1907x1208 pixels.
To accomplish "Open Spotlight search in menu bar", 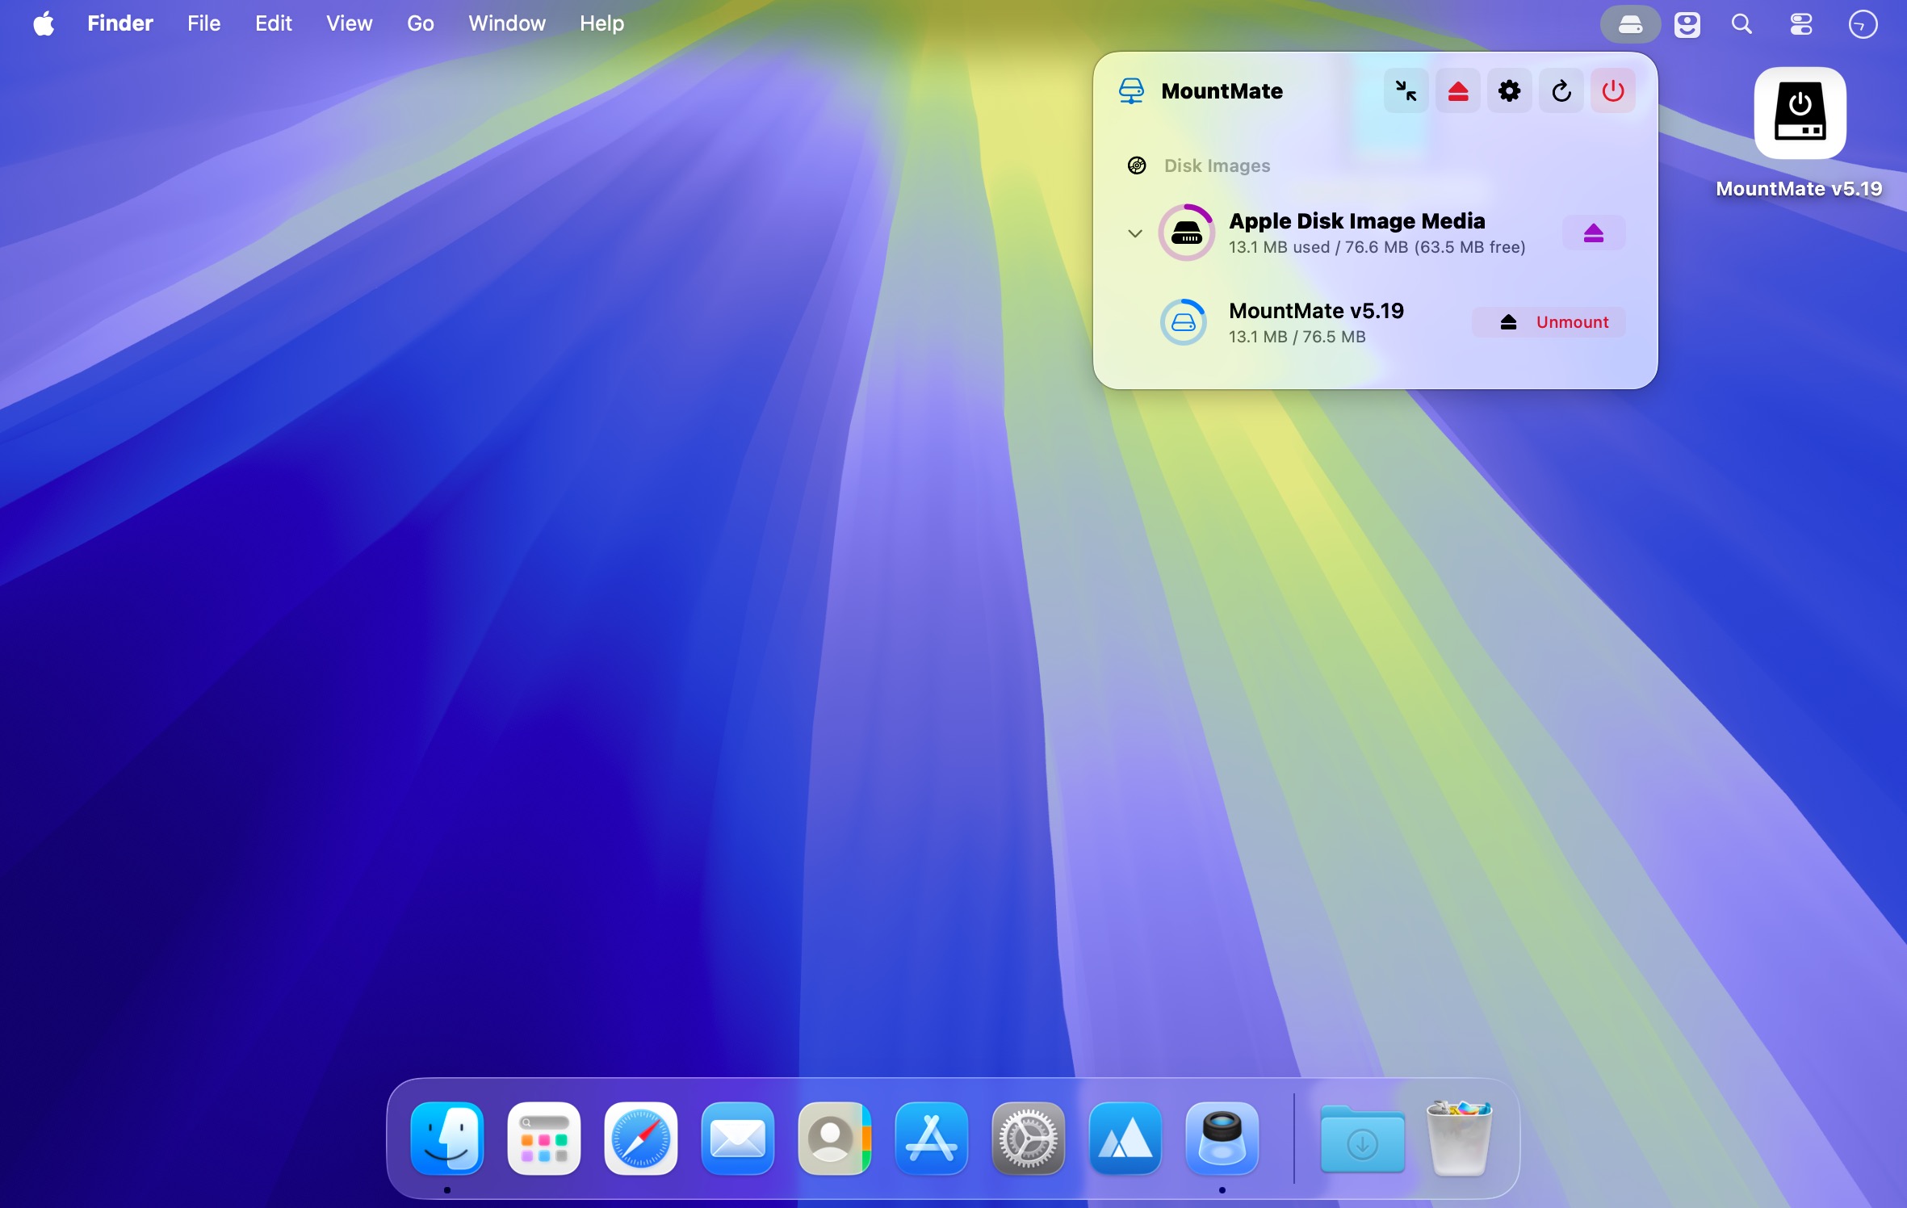I will pyautogui.click(x=1741, y=24).
